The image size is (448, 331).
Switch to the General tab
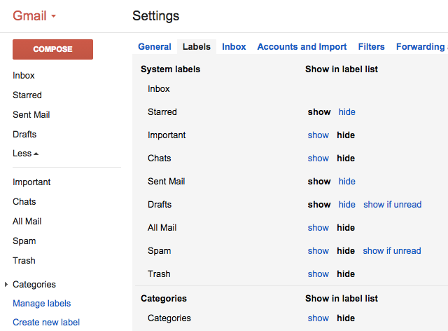point(155,47)
